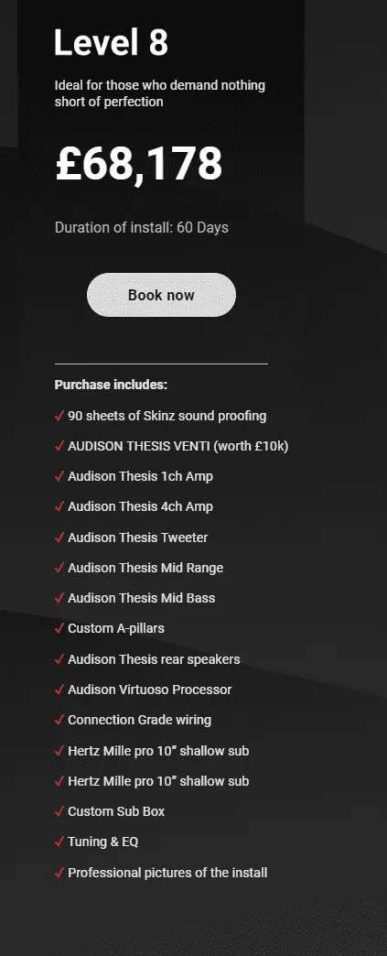Click checkmark beside Audison Thesis 1ch Amp
387x956 pixels.
[x=59, y=477]
